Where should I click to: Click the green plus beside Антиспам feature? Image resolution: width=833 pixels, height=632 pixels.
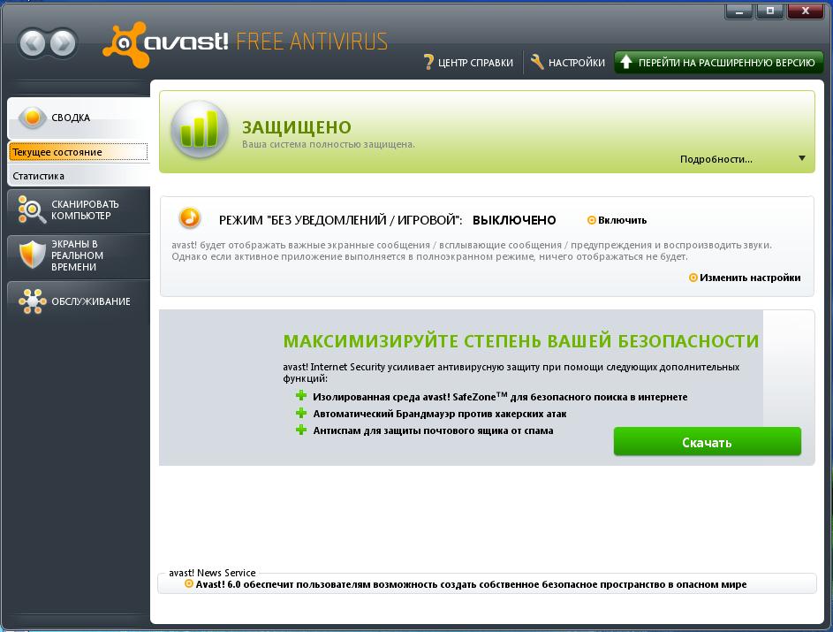point(301,430)
